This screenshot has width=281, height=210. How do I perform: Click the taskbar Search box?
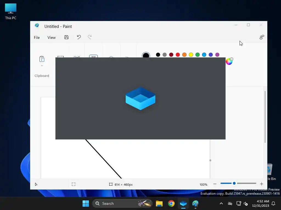pyautogui.click(x=122, y=203)
